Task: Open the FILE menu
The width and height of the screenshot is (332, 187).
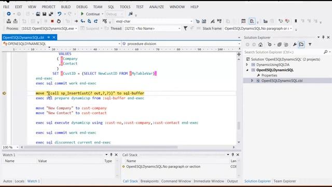Action: click(x=6, y=7)
